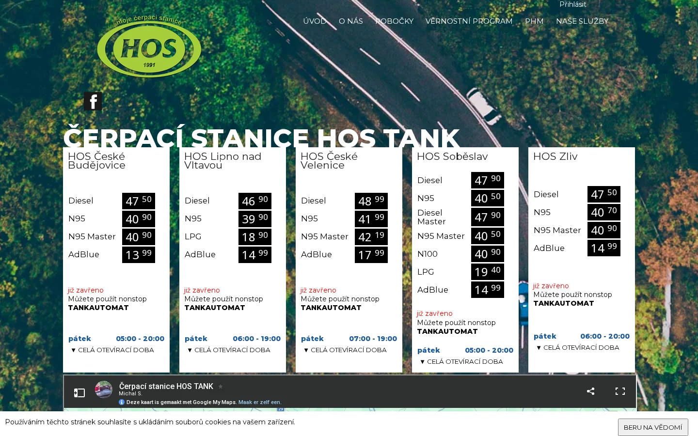Viewport: 698px width, 436px height.
Task: Expand opening hours for HOS České Velenice
Action: (345, 350)
